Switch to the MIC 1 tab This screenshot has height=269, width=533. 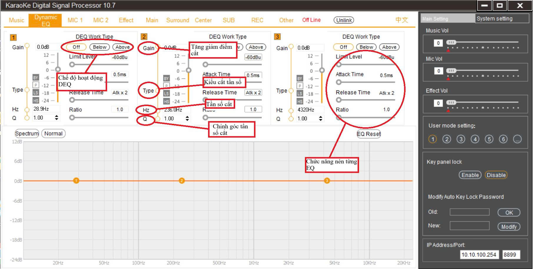[75, 20]
